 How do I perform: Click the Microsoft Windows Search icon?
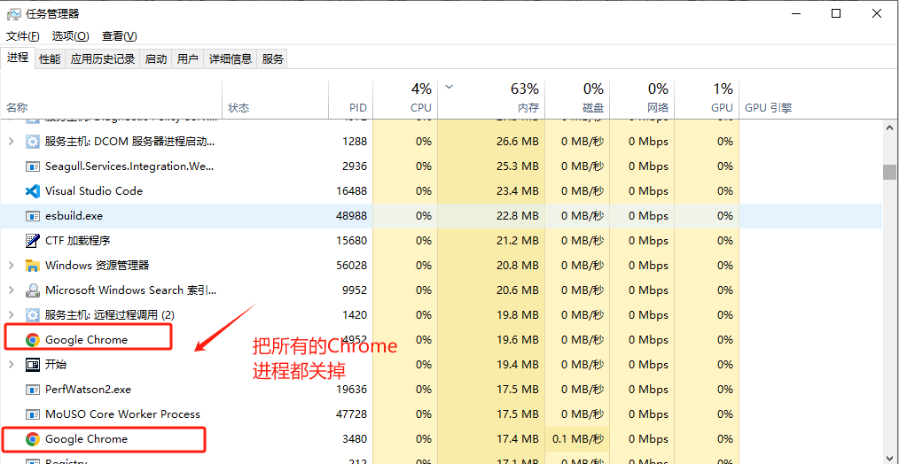33,290
